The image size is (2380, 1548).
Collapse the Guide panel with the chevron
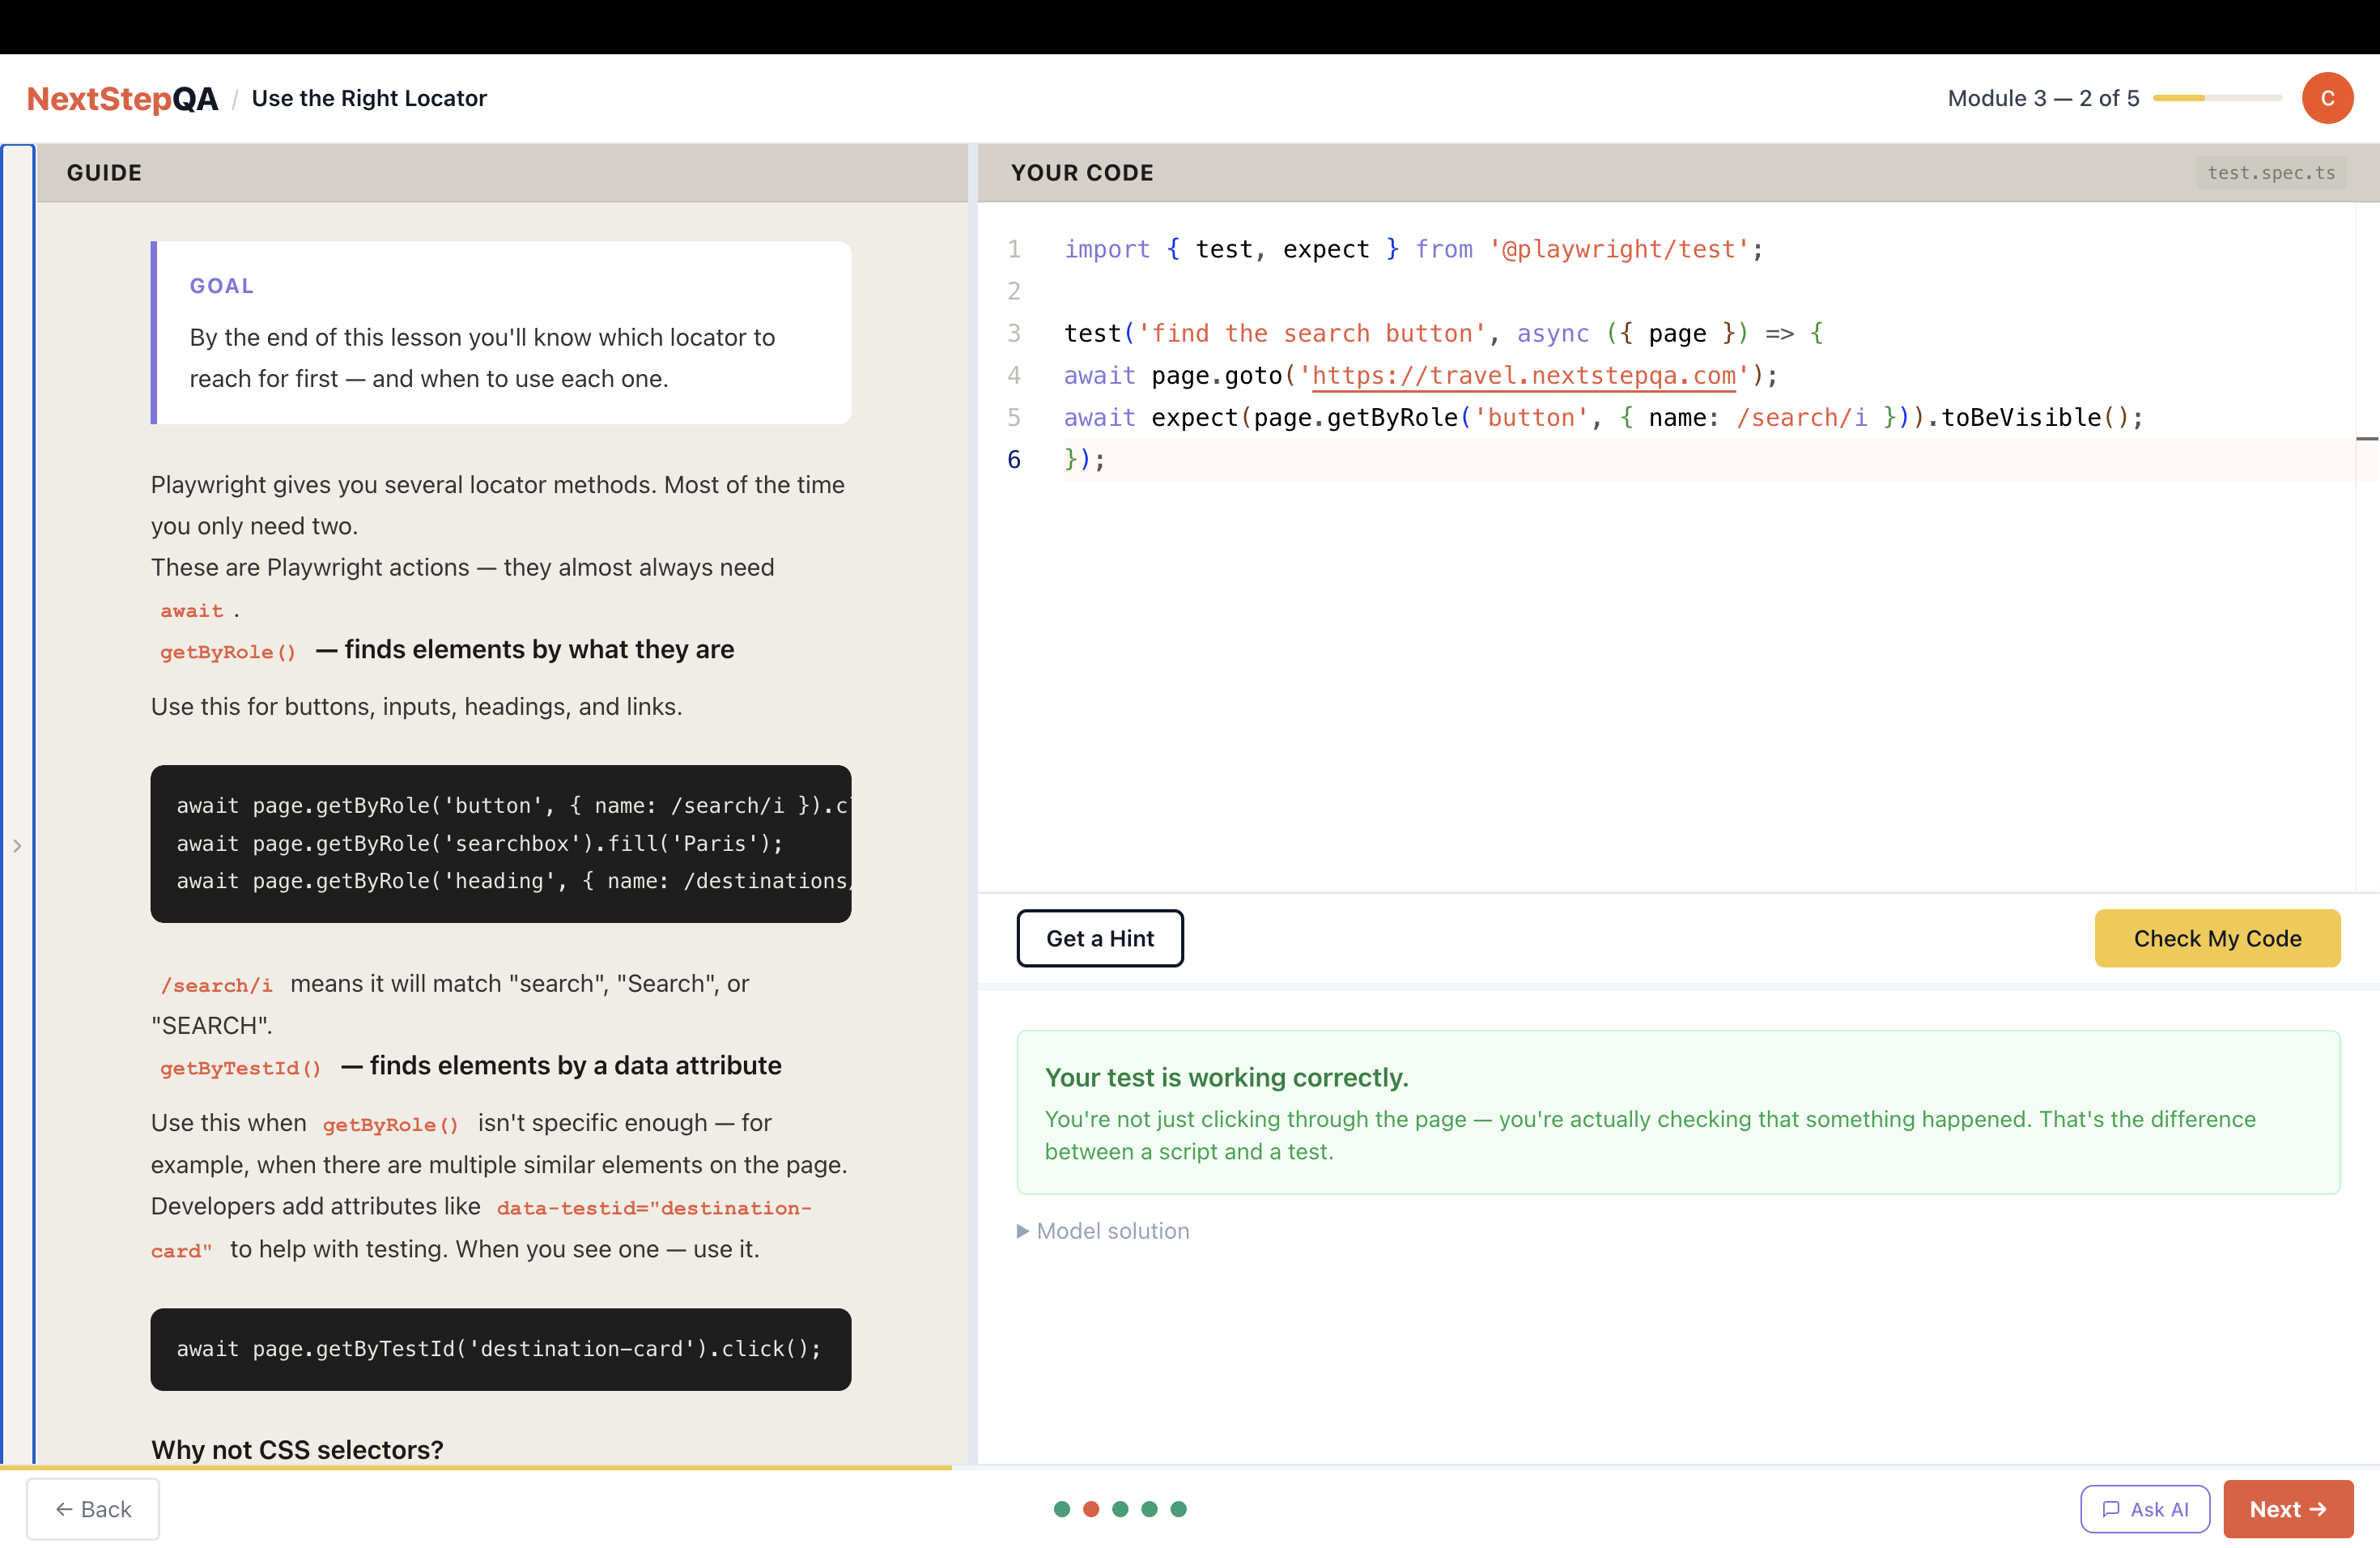click(x=18, y=845)
